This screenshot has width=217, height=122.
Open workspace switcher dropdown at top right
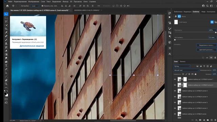tap(212, 6)
